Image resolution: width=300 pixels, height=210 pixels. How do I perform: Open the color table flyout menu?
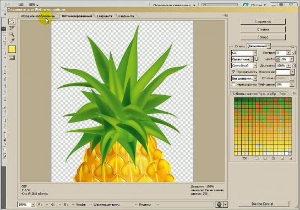[x=293, y=93]
